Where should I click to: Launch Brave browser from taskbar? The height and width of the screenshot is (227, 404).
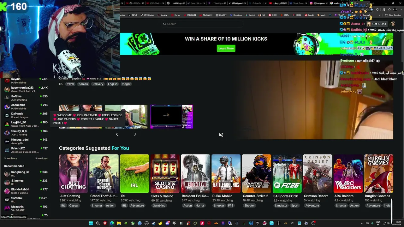pyautogui.click(x=105, y=223)
